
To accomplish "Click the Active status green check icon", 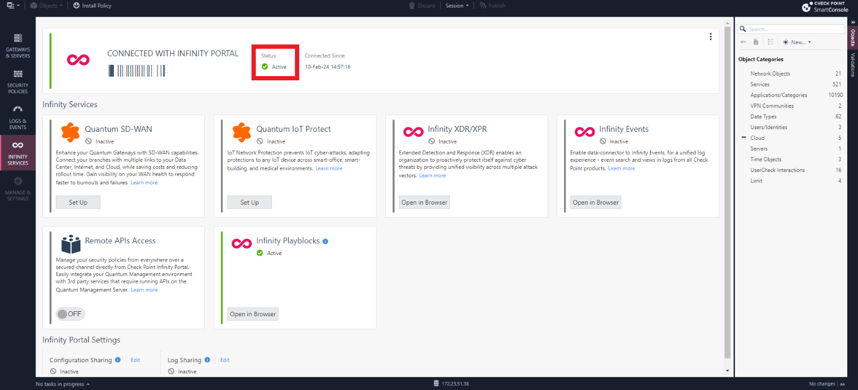I will (265, 67).
